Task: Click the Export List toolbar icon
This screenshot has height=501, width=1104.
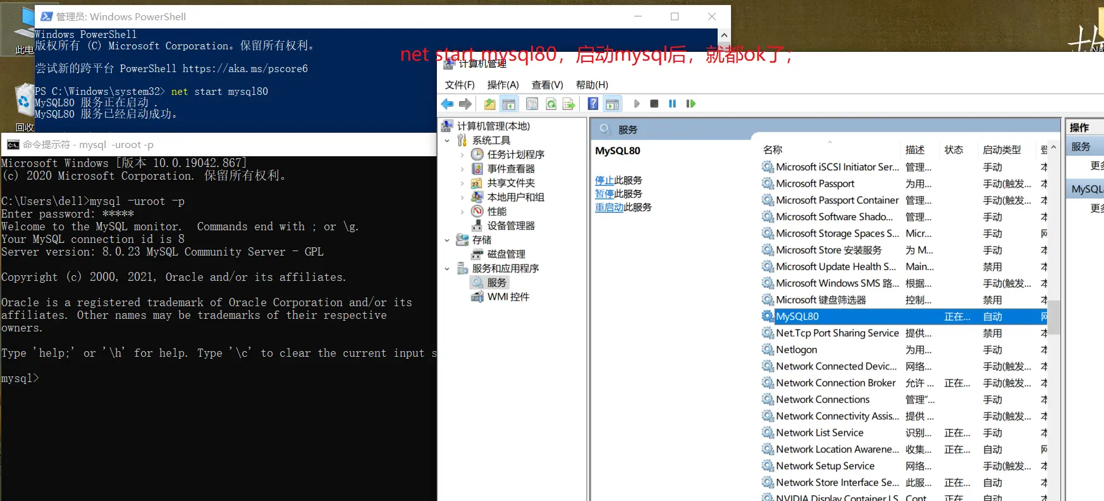Action: click(x=568, y=104)
